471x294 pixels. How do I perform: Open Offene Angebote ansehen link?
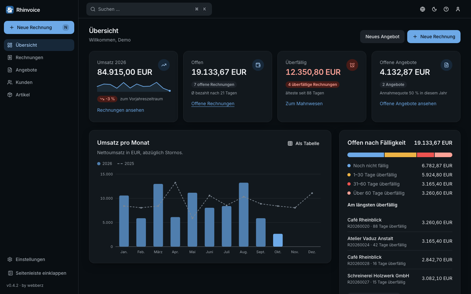coord(408,104)
